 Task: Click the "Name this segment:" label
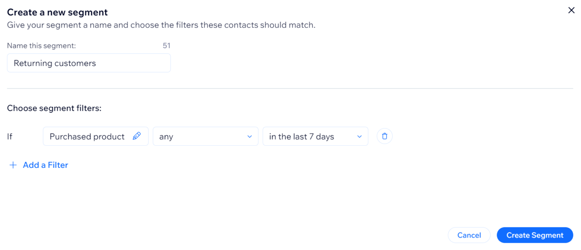(41, 46)
